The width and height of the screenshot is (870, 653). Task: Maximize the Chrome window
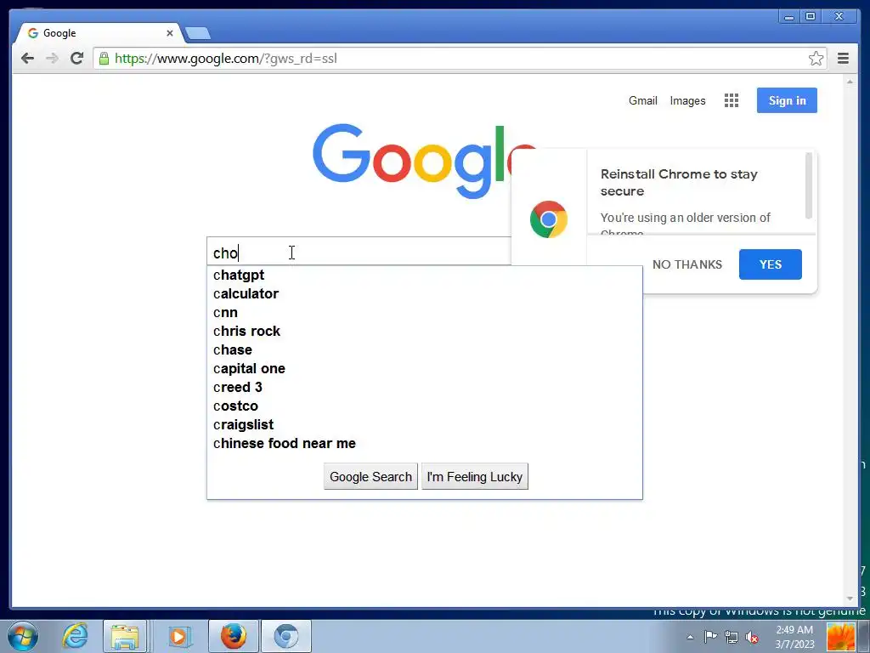pos(810,17)
